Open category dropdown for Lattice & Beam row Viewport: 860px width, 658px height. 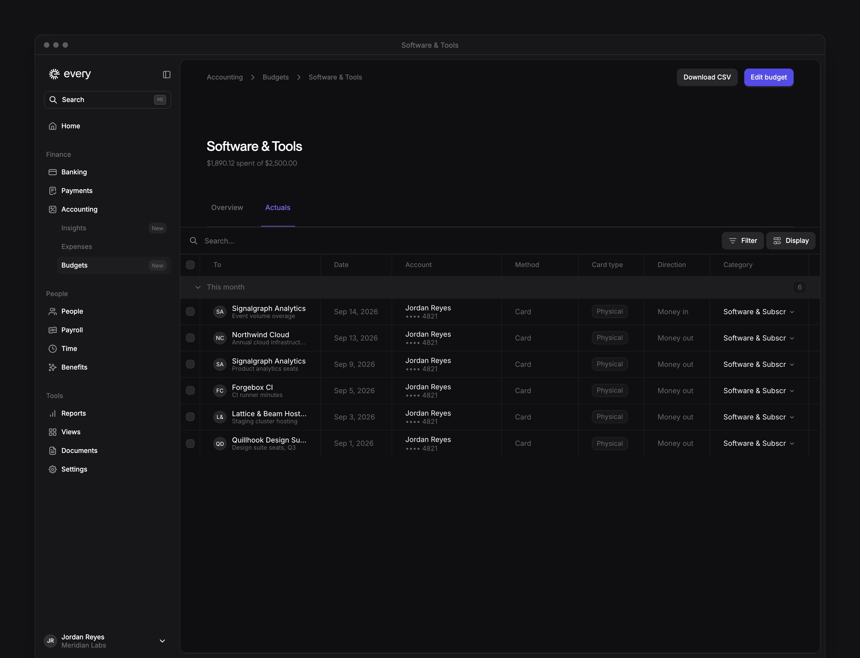coord(759,417)
